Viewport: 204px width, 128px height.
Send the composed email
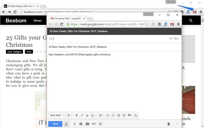click(55, 124)
